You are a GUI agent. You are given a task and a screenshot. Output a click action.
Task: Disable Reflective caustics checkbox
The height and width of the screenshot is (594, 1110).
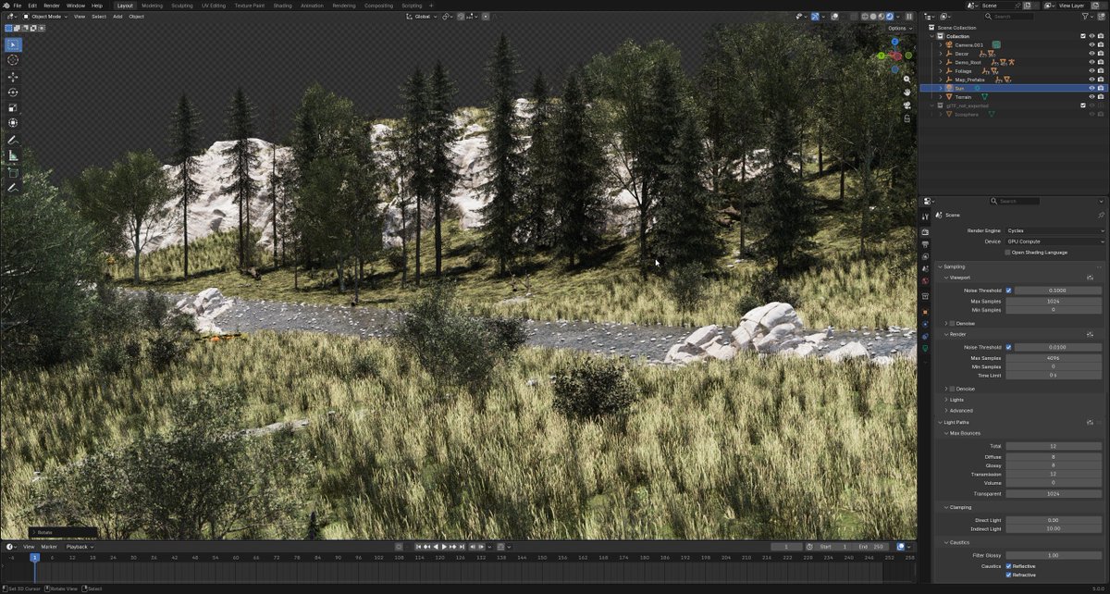coord(1008,565)
